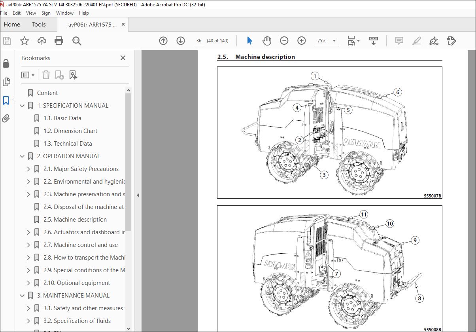This screenshot has height=332, width=476.
Task: Add a comment with the sticky note icon
Action: click(399, 41)
